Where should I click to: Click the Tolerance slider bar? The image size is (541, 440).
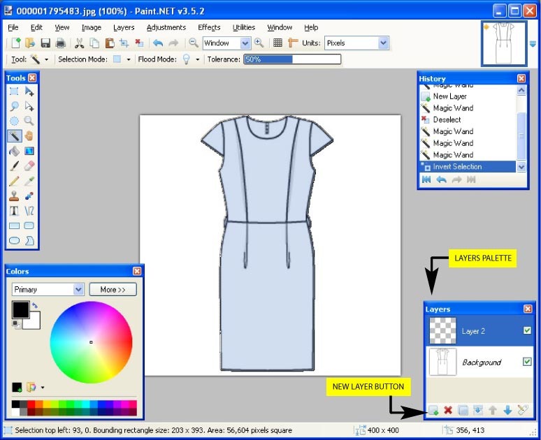click(292, 59)
